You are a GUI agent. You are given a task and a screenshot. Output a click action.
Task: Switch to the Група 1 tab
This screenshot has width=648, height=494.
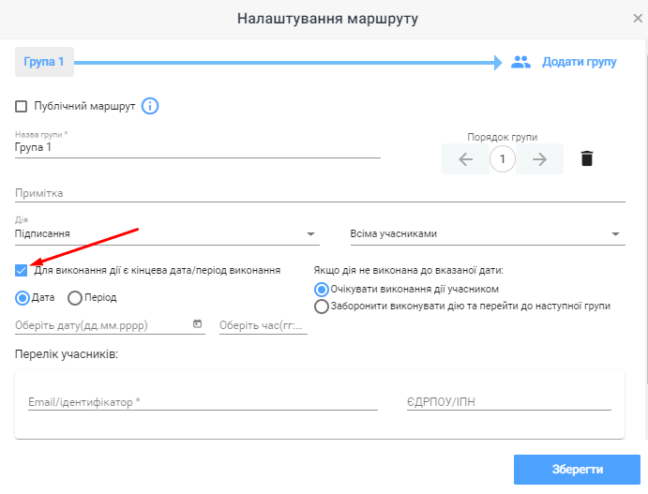(44, 62)
